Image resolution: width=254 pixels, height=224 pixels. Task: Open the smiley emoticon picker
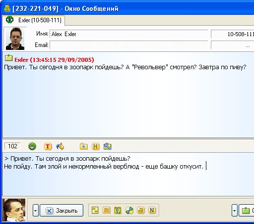pyautogui.click(x=32, y=146)
